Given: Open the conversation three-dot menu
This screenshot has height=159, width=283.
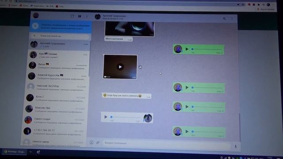Looking at the screenshot, I should click(x=232, y=19).
